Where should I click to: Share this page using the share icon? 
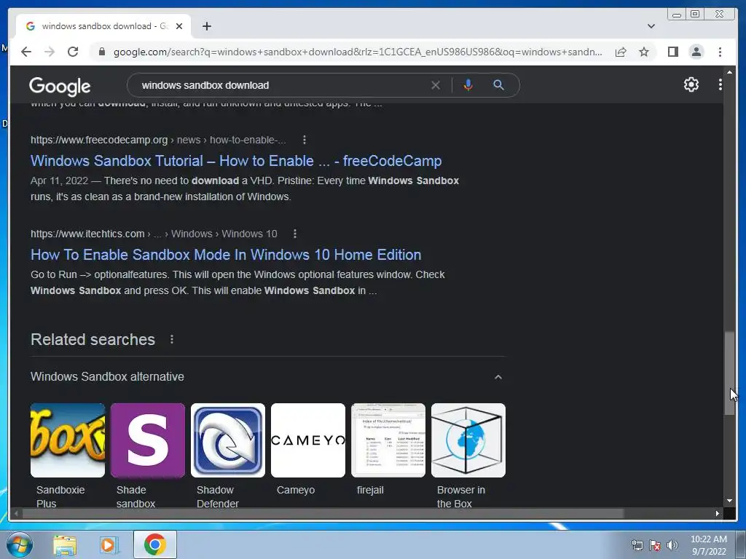pyautogui.click(x=621, y=52)
